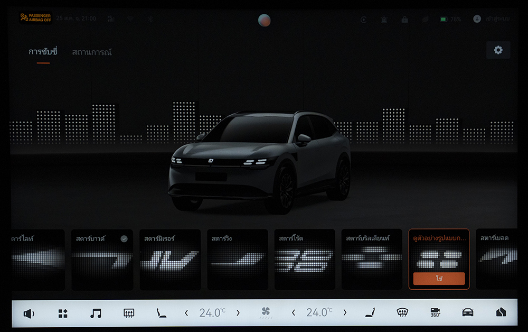Switch to the การขับขี่ tab
The height and width of the screenshot is (332, 528).
(43, 52)
